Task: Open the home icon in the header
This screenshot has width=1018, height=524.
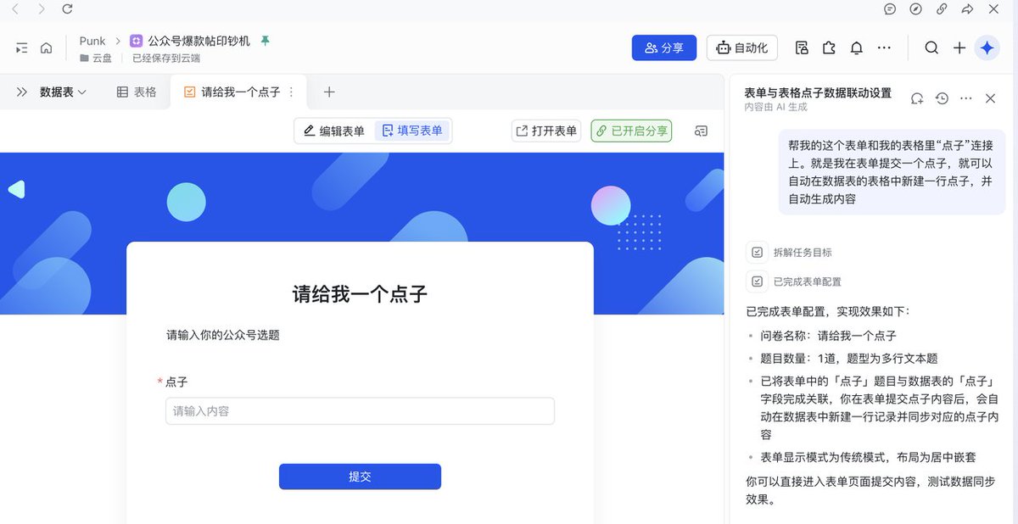Action: pyautogui.click(x=46, y=48)
